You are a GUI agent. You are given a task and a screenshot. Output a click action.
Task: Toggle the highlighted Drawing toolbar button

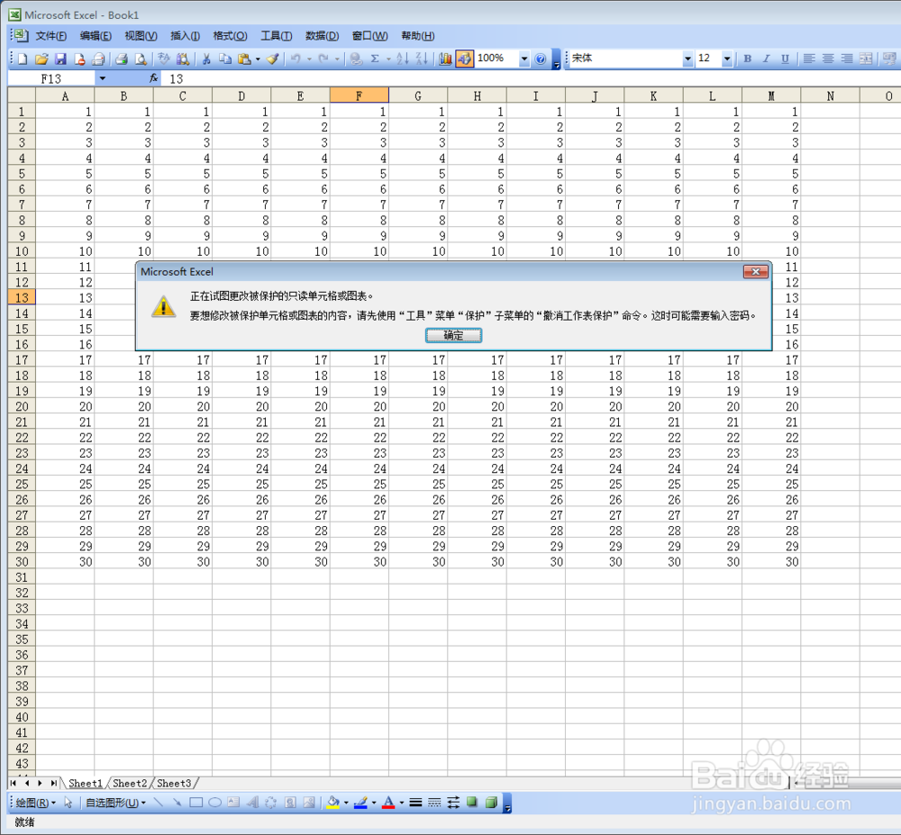click(464, 59)
